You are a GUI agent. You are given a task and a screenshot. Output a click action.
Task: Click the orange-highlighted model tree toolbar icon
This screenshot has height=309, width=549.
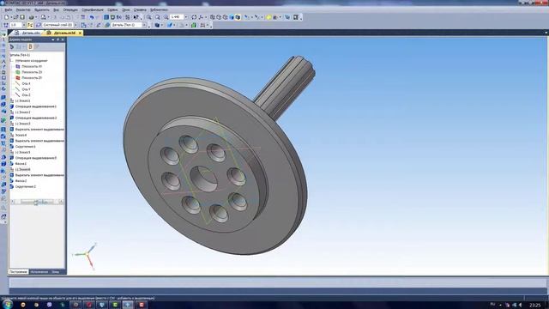pyautogui.click(x=30, y=46)
